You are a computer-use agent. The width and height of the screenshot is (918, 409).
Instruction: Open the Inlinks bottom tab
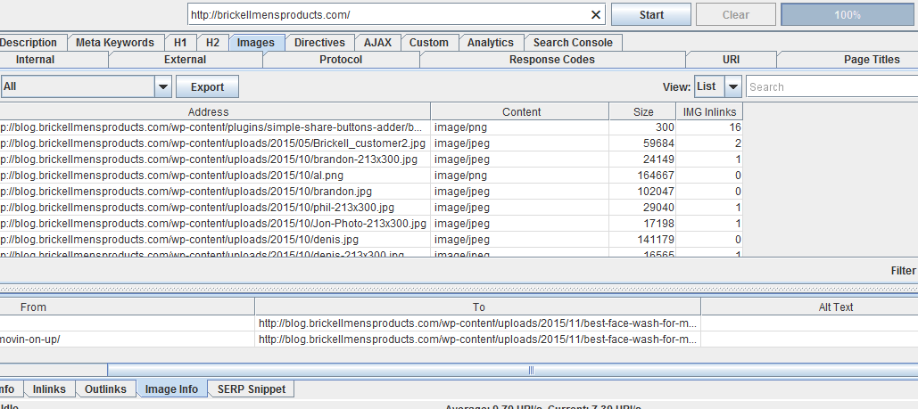[x=49, y=389]
